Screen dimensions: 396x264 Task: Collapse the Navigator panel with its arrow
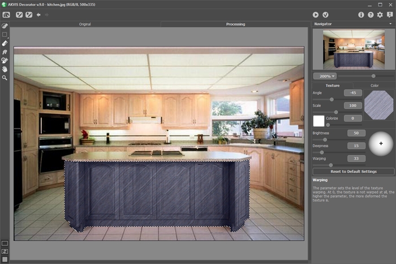click(x=390, y=24)
